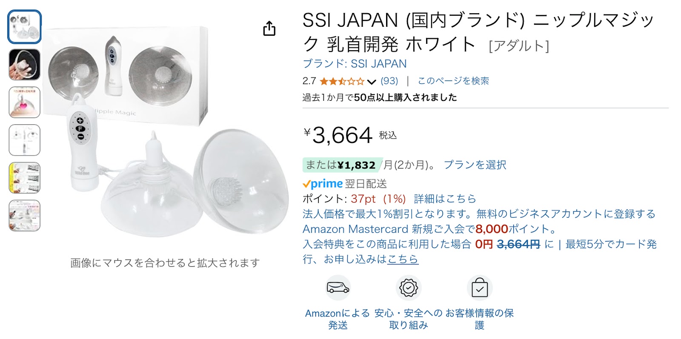
Task: Click the Amazon delivery truck icon
Action: coord(338,288)
